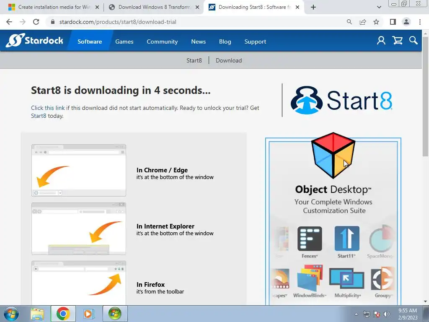Open the Windows Start orb

click(11, 314)
